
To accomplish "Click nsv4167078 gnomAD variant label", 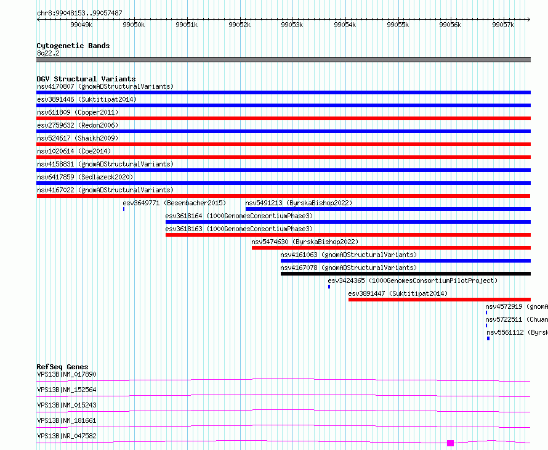I will (x=349, y=268).
